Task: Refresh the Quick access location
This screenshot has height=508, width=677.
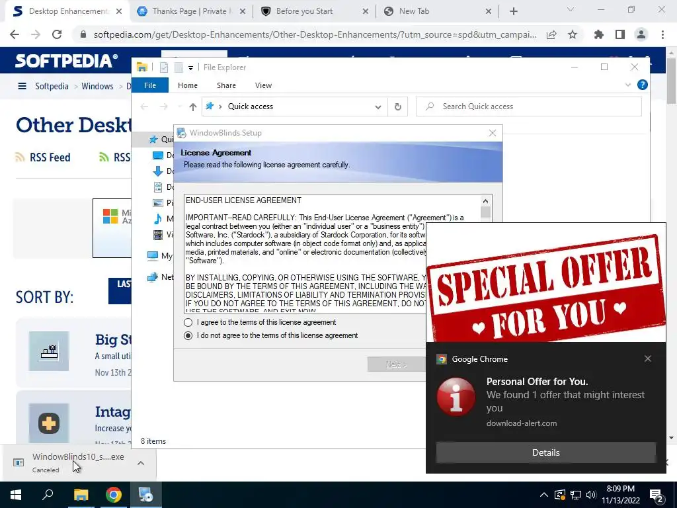Action: pyautogui.click(x=397, y=106)
